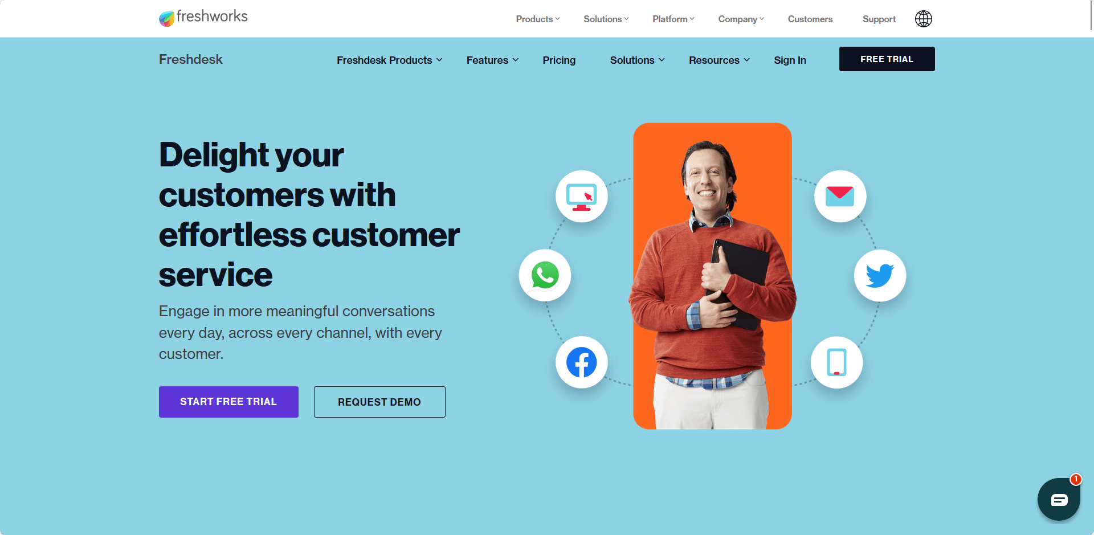Open the Company top menu
Image resolution: width=1094 pixels, height=535 pixels.
coord(741,19)
